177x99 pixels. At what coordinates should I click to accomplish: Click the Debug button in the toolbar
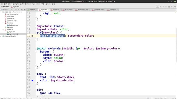(x=163, y=7)
